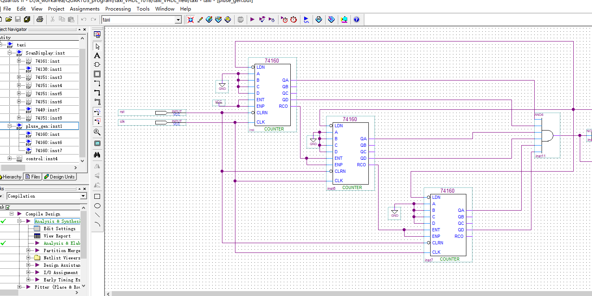The width and height of the screenshot is (592, 296).
Task: Open the project name taxi dropdown
Action: tap(178, 20)
